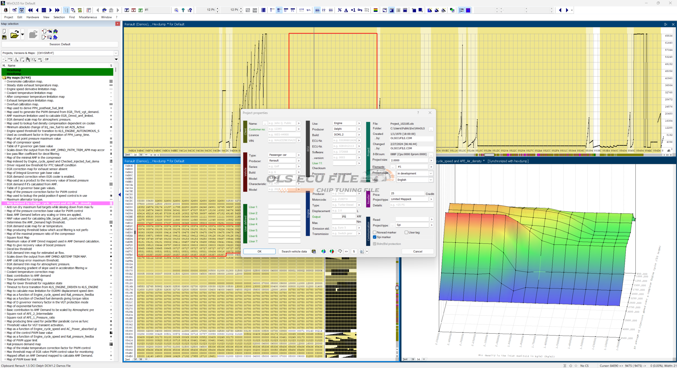677x368 pixels.
Task: Click the Price input field showing 25
Action: coord(407,193)
